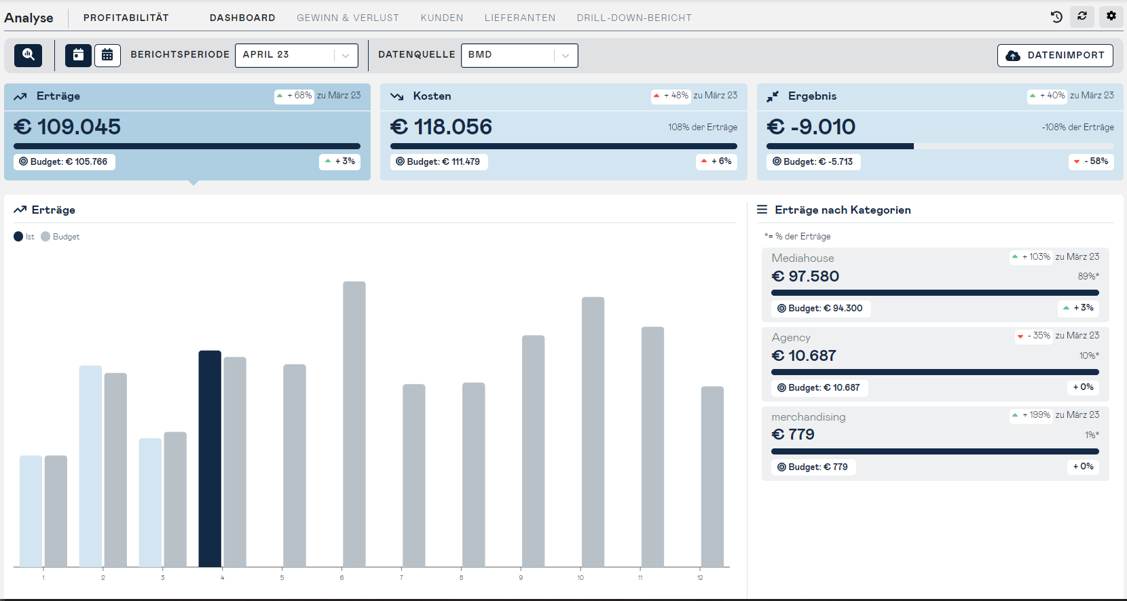
Task: Click the € 97.580 Mediahouse value
Action: [x=805, y=277]
